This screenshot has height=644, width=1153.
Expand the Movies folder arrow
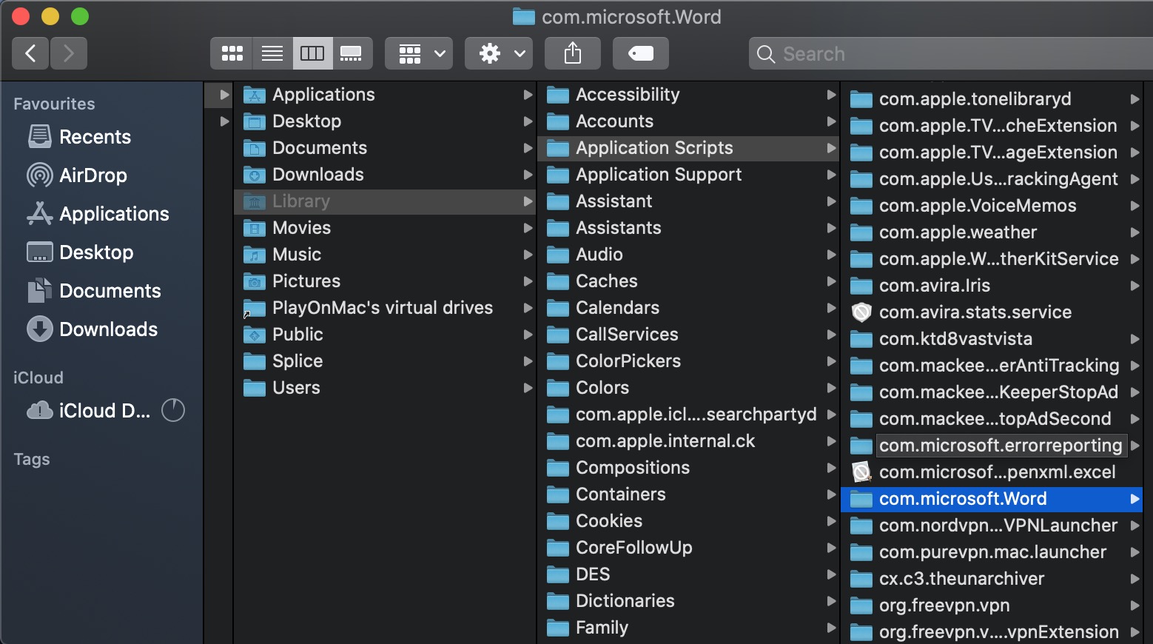[528, 228]
